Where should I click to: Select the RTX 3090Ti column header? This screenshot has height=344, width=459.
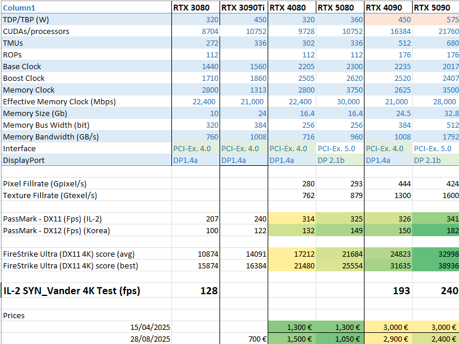pyautogui.click(x=243, y=8)
